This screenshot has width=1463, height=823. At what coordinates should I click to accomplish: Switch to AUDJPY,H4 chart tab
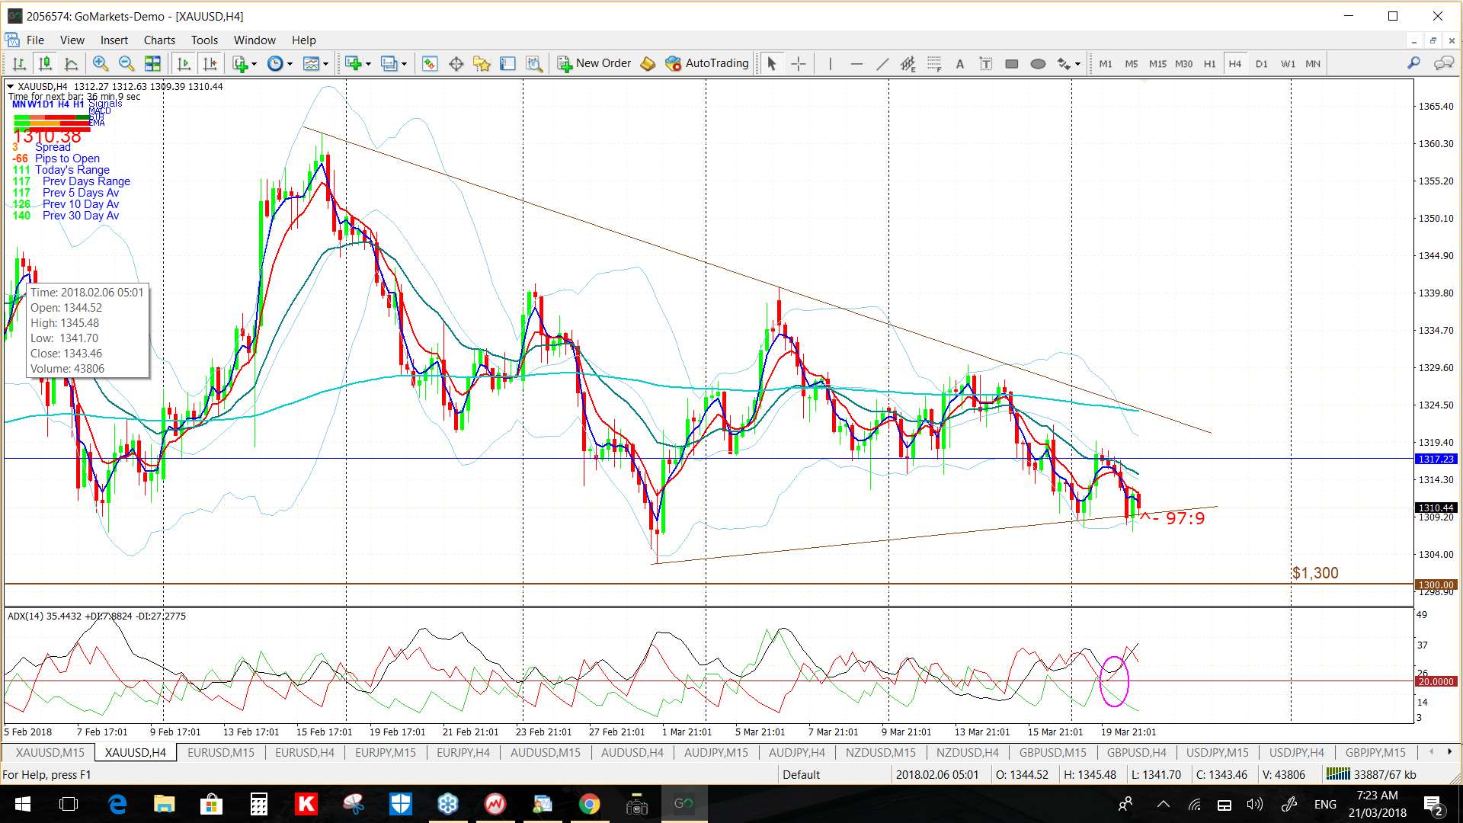pos(797,753)
